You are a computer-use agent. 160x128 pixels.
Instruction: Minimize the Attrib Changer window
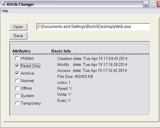click(146, 4)
